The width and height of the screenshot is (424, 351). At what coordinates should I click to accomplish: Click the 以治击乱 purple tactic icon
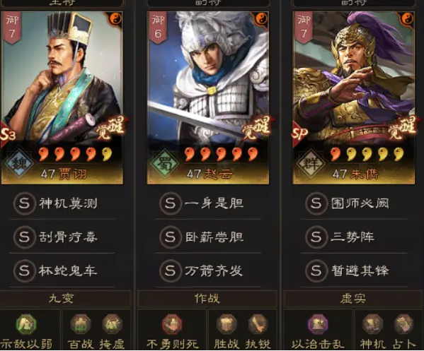tap(319, 323)
